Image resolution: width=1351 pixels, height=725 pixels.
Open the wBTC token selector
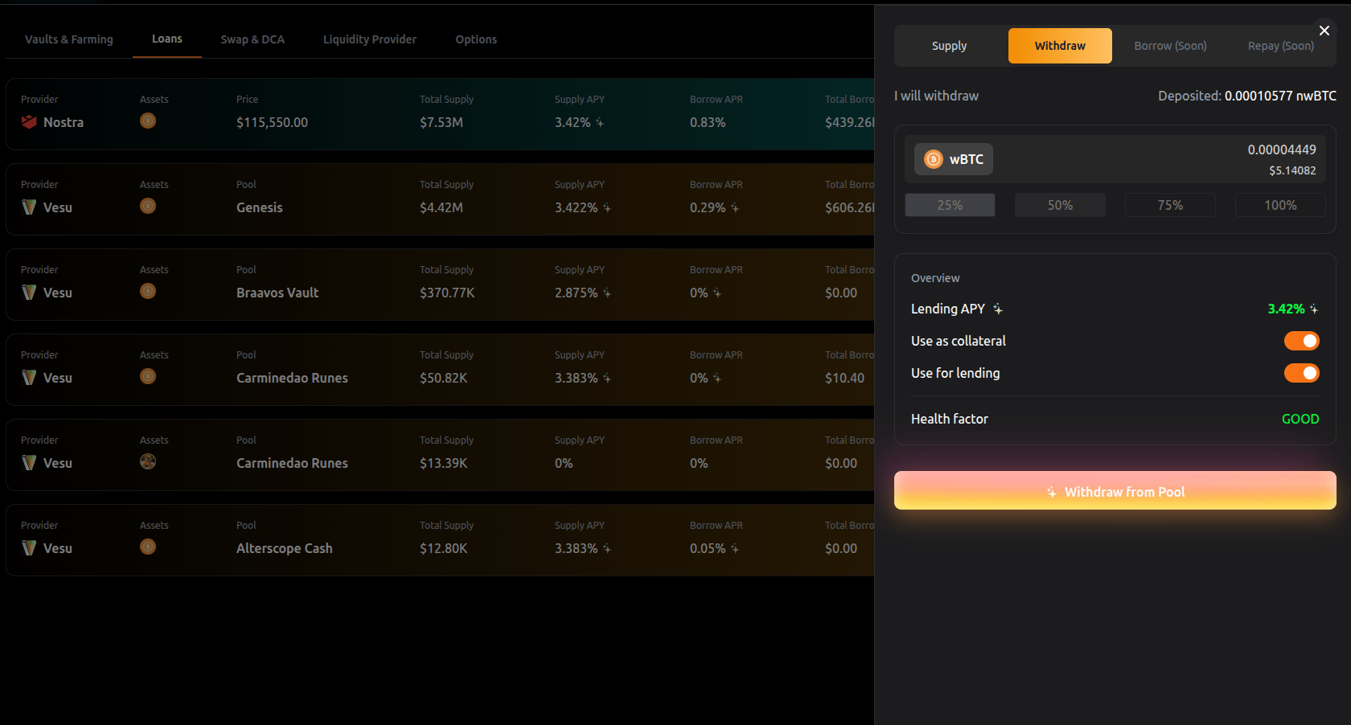pyautogui.click(x=954, y=159)
